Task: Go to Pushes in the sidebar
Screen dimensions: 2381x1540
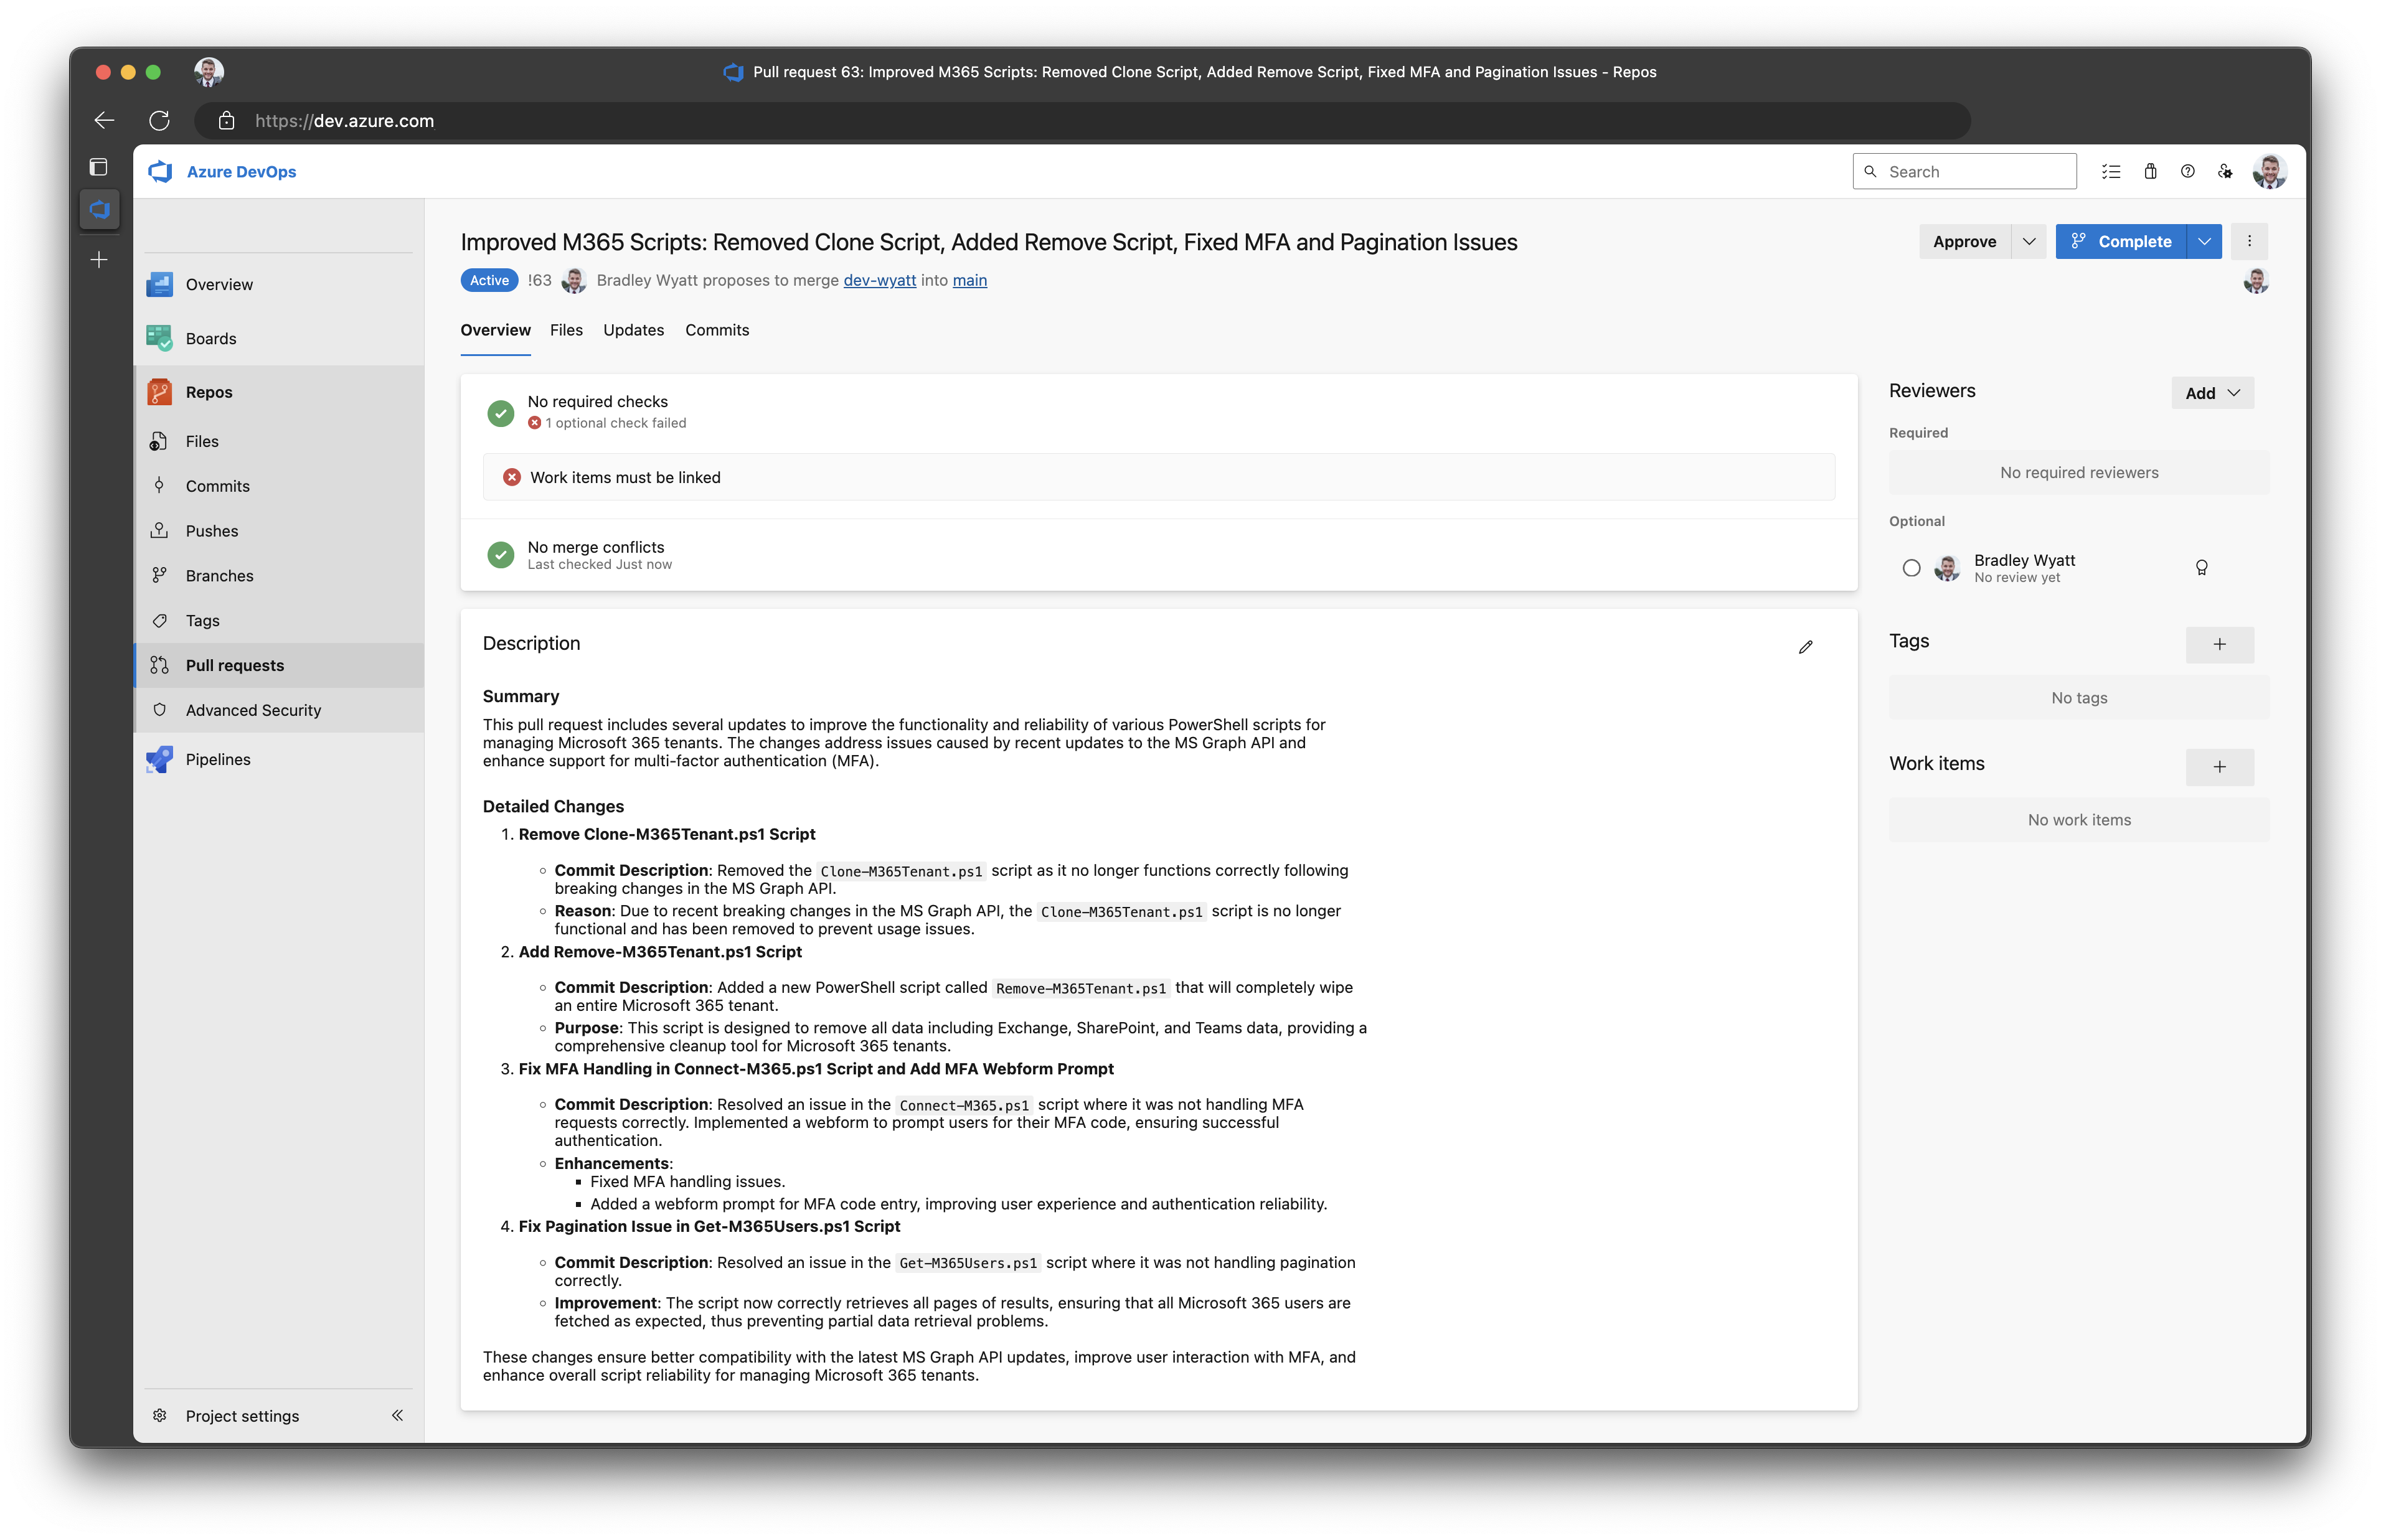Action: click(x=212, y=531)
